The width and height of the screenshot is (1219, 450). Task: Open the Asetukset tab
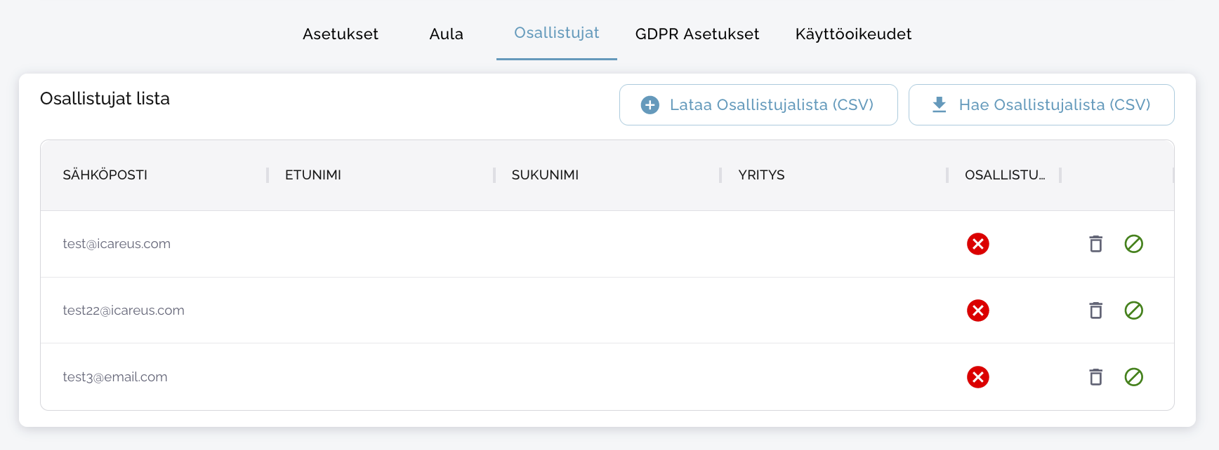pos(341,34)
